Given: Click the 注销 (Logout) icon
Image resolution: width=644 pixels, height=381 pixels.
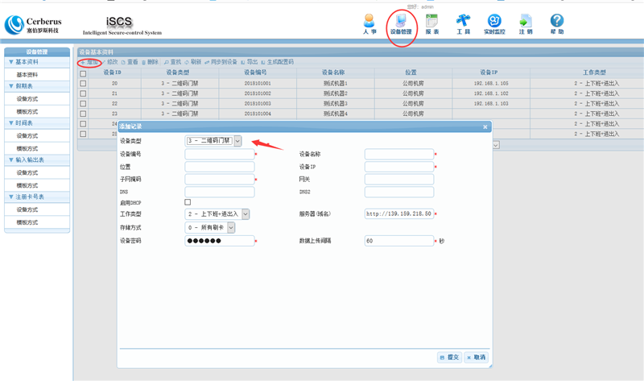Looking at the screenshot, I should (x=526, y=23).
